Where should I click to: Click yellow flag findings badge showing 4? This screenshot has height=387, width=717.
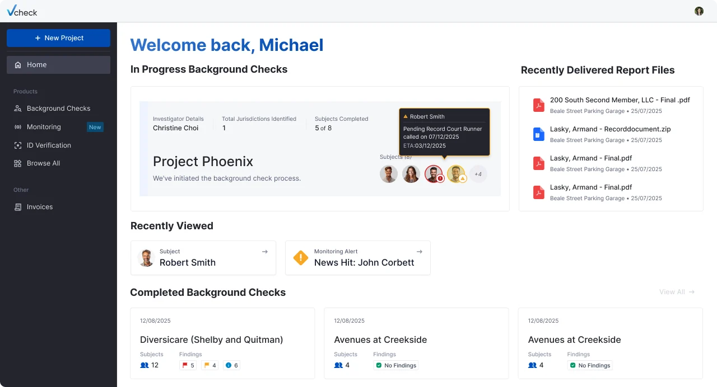tap(210, 366)
